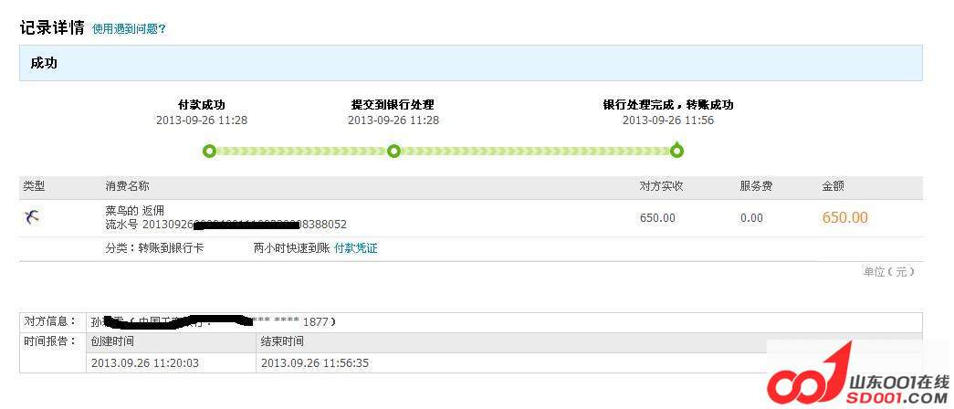The image size is (954, 409).
Task: Click the bird icon in the type column
Action: pos(32,217)
